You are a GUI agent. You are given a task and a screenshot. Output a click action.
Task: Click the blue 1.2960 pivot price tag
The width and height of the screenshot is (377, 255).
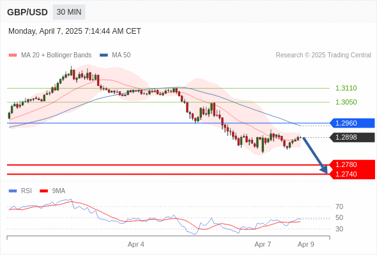tap(352, 123)
